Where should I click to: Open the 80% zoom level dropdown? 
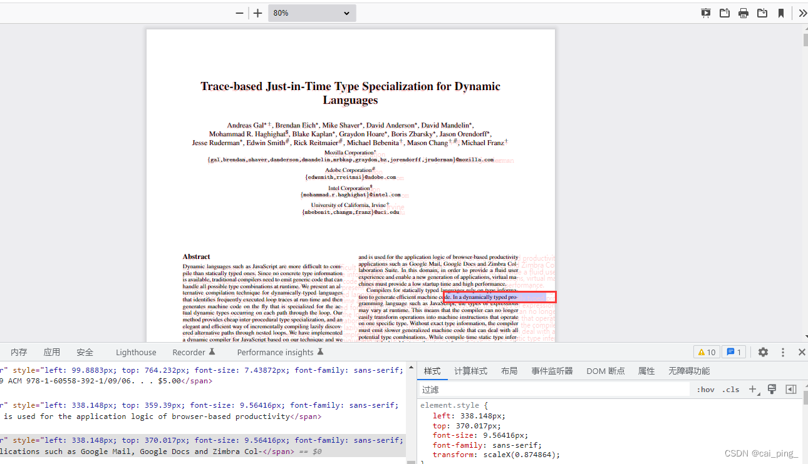[x=312, y=13]
